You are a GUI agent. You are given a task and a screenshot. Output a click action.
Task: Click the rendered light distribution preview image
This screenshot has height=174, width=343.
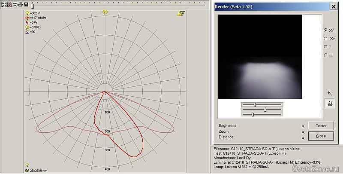point(260,57)
